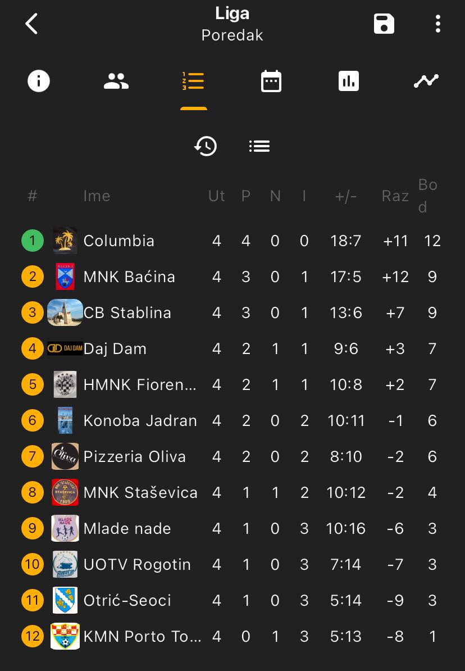465x671 pixels.
Task: Tap the Pizzeria Oliva logo
Action: click(65, 456)
